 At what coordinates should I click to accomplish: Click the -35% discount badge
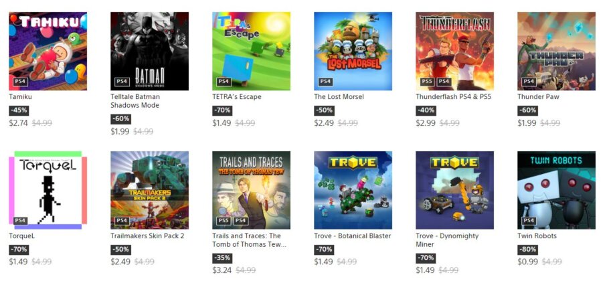[222, 258]
